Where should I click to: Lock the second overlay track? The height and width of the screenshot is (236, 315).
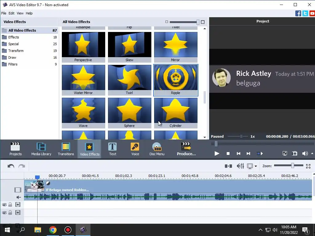(x=10, y=213)
